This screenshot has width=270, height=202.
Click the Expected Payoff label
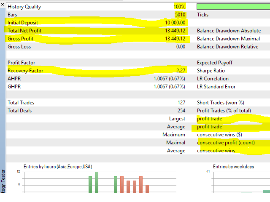(x=215, y=63)
